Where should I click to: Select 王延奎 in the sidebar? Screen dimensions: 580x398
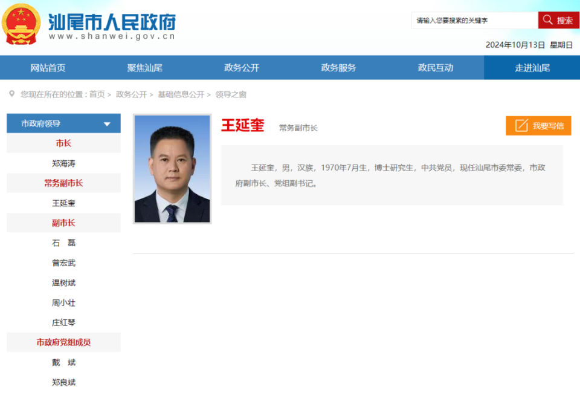pyautogui.click(x=63, y=203)
